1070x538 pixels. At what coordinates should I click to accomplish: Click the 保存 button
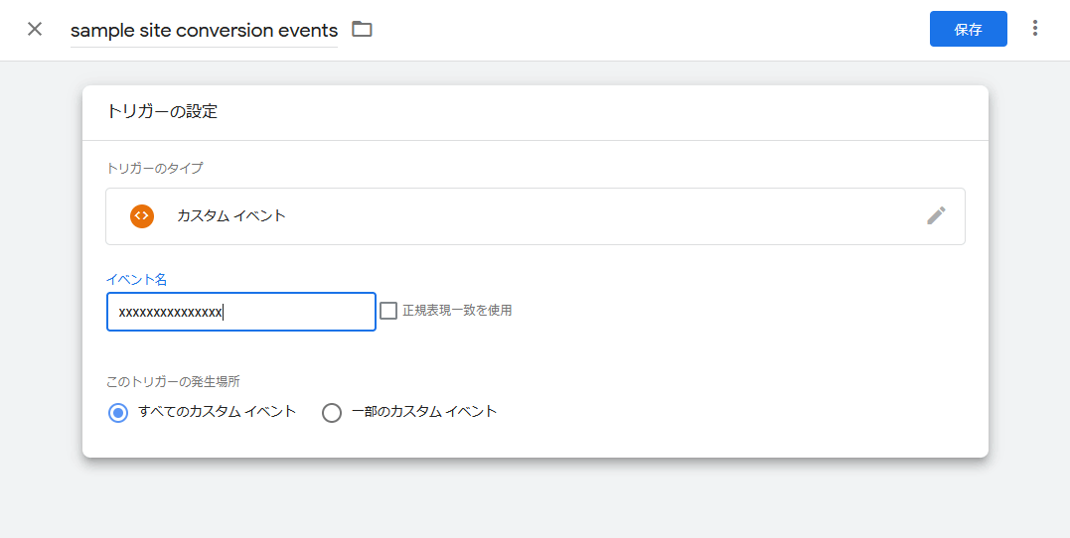[968, 29]
